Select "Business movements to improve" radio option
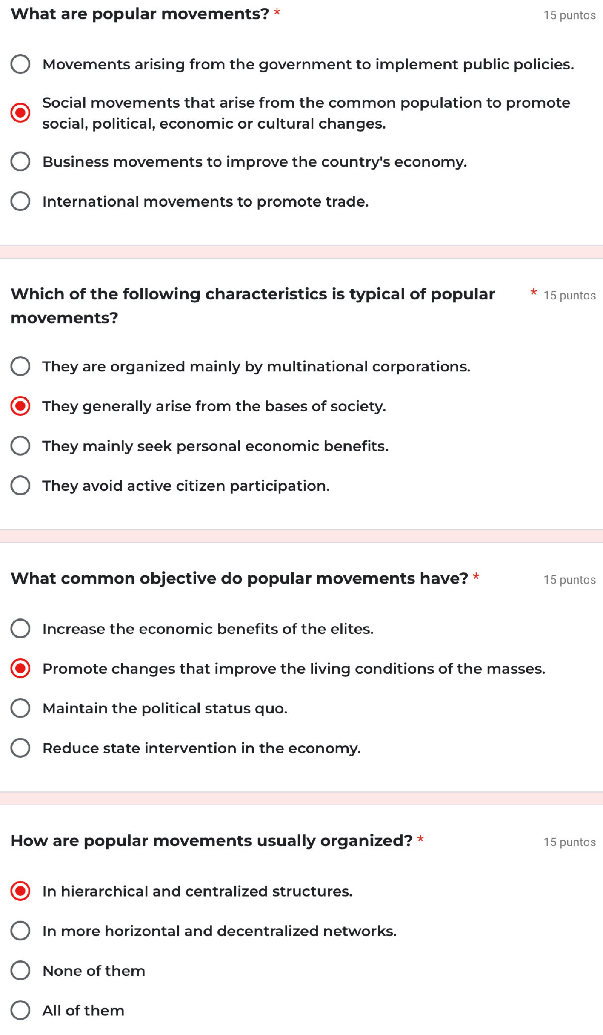Screen dimensions: 603x1035 click(x=20, y=162)
